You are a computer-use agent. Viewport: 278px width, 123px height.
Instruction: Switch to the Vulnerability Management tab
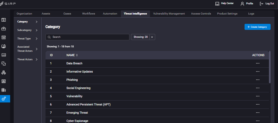click(x=169, y=14)
